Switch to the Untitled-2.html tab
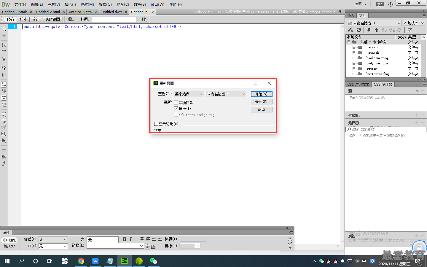This screenshot has height=267, width=427. point(48,12)
